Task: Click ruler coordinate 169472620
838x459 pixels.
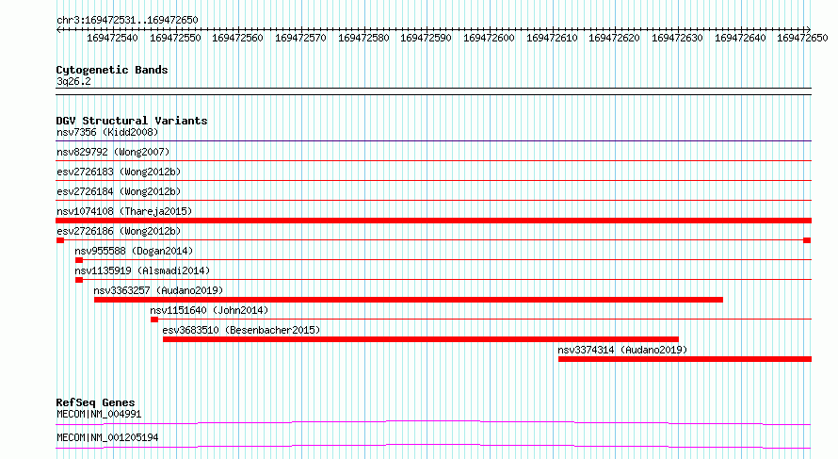Action: point(614,38)
